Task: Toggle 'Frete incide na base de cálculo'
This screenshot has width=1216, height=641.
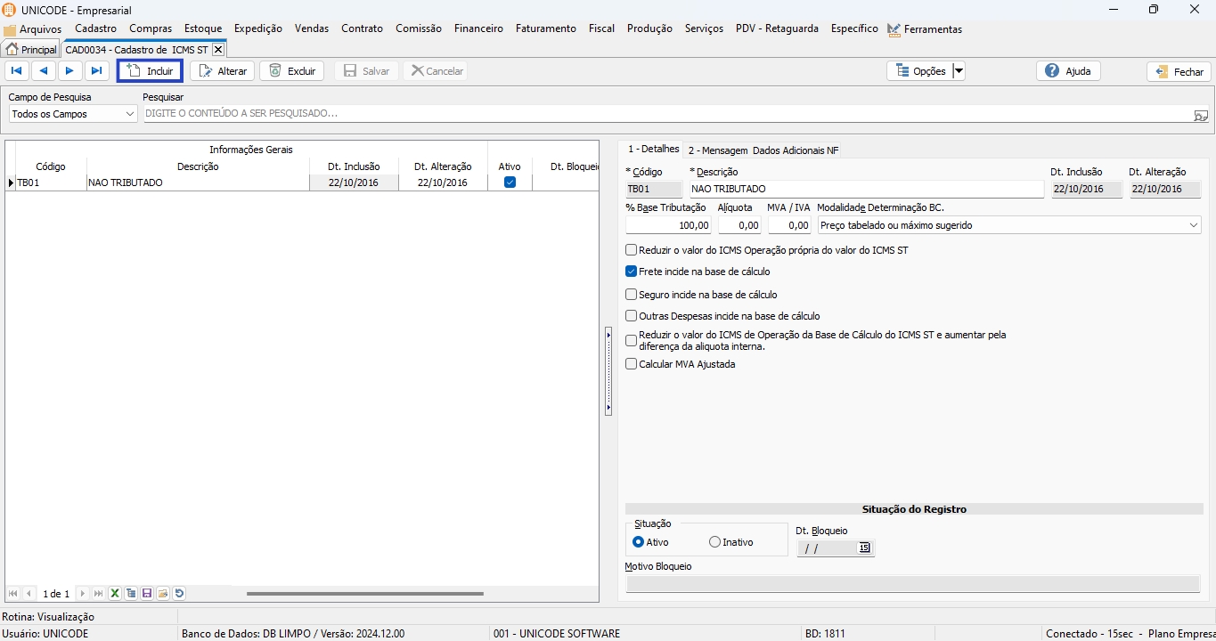Action: coord(632,272)
